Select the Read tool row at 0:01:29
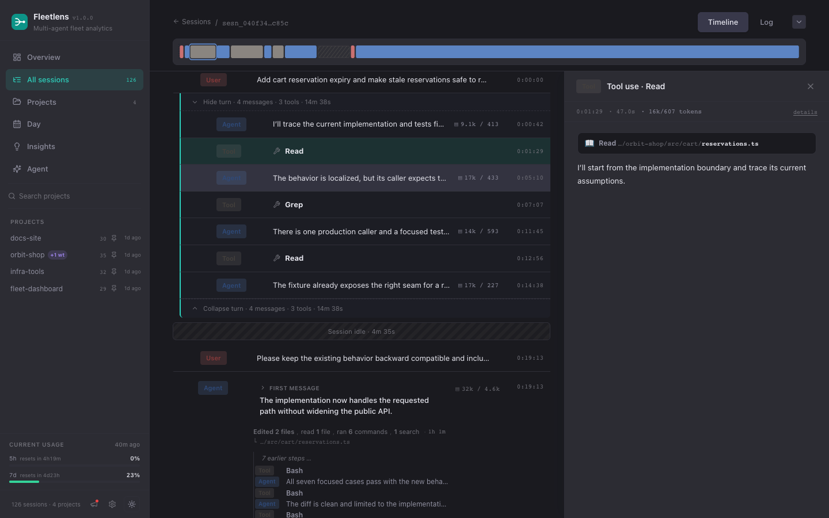The height and width of the screenshot is (518, 829). point(366,151)
